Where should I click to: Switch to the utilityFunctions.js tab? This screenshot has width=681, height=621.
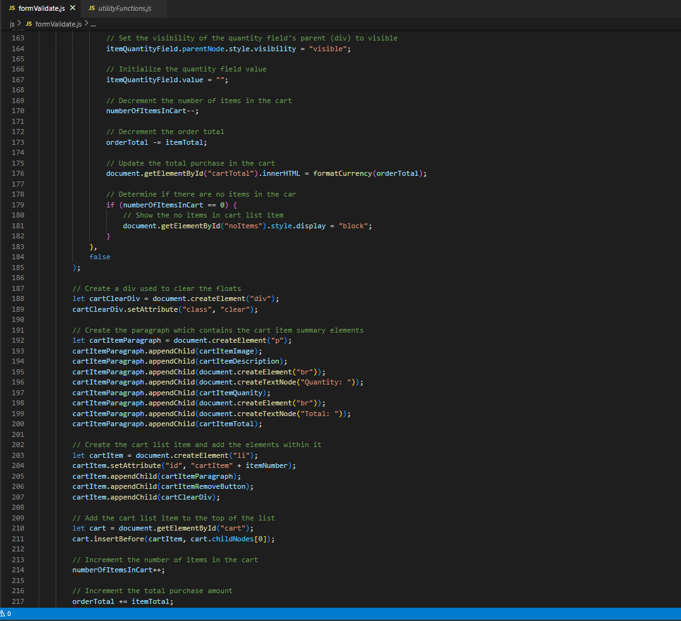click(125, 9)
